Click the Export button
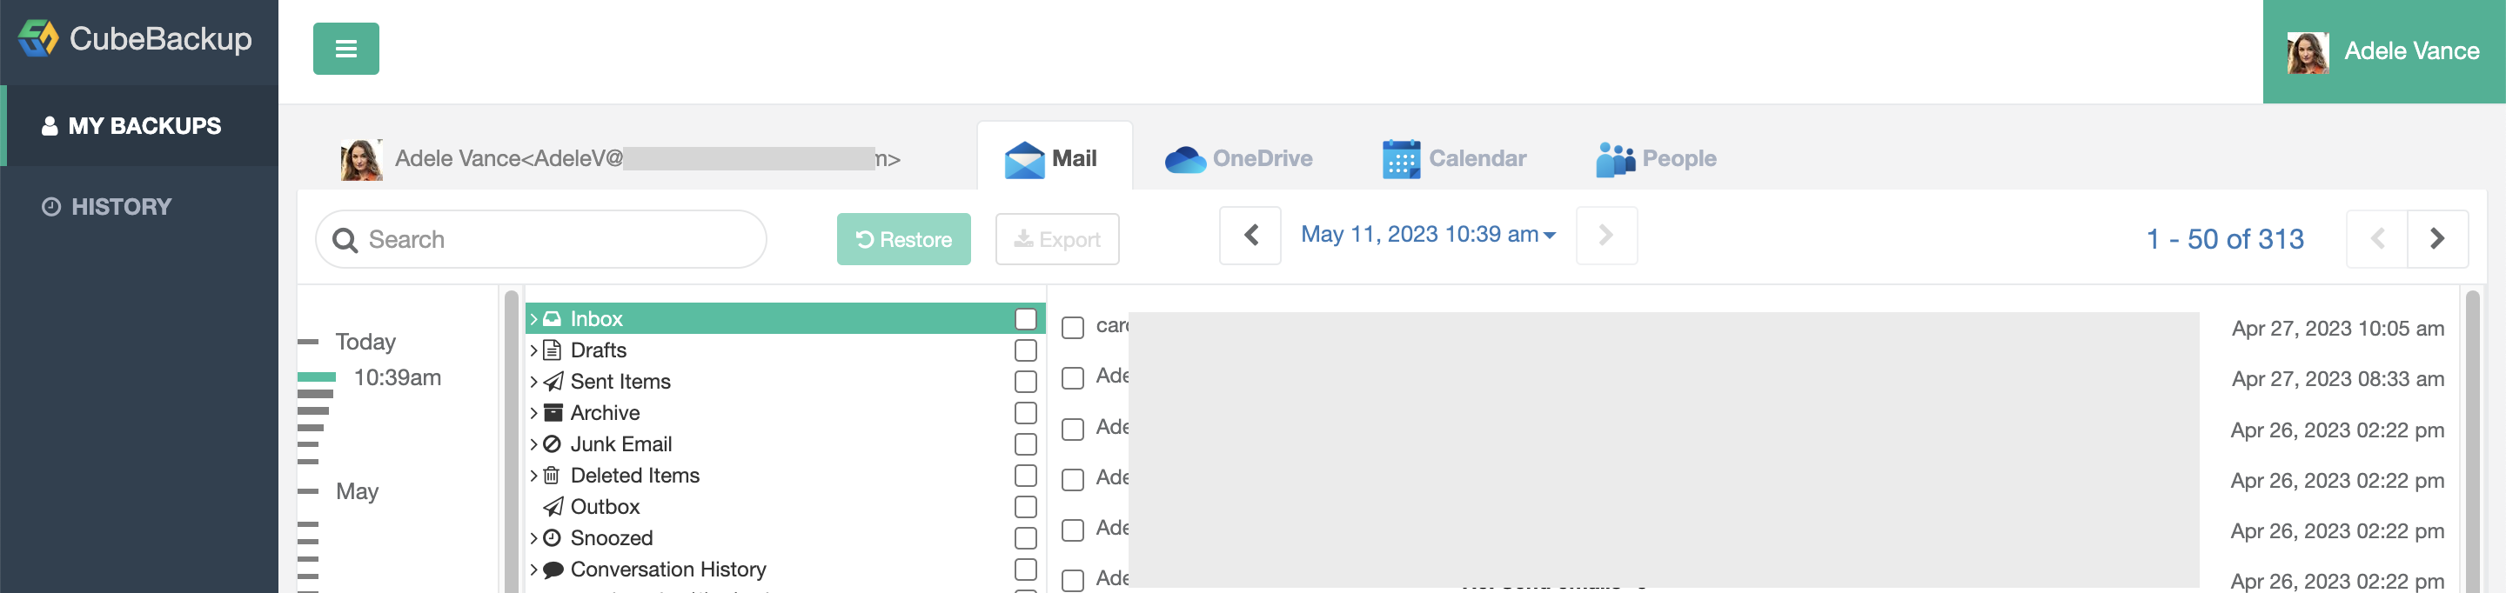Screen dimensions: 2506x593 [1056, 239]
